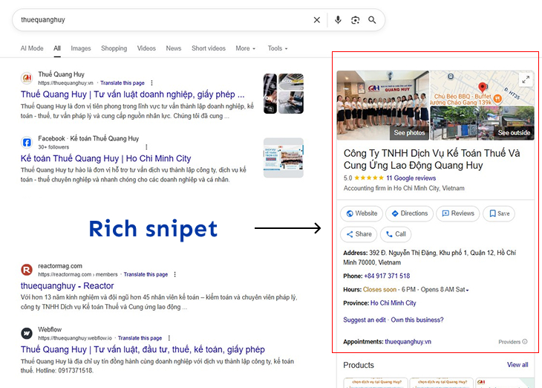542x388 pixels.
Task: Click the Reviews button
Action: coord(458,213)
